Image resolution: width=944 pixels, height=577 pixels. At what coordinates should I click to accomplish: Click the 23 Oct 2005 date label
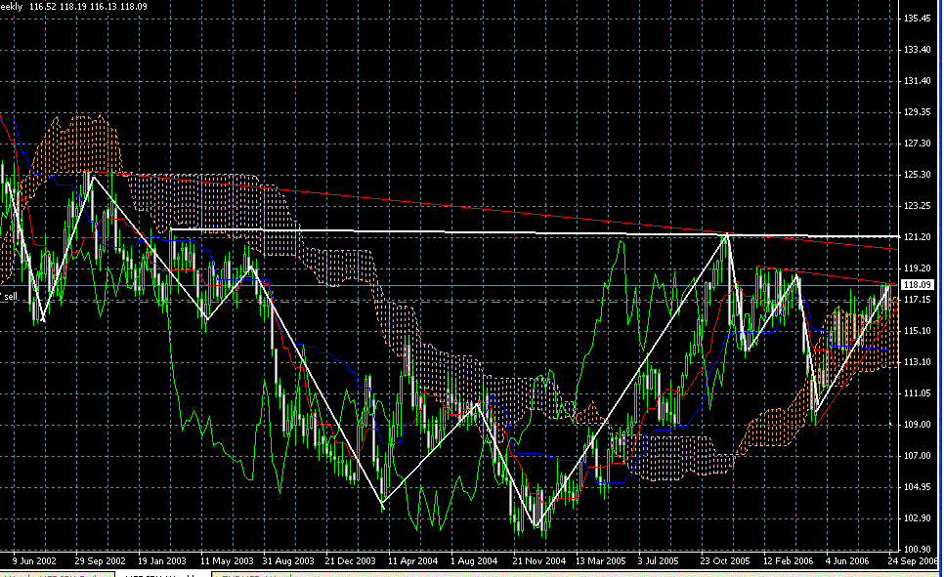[x=725, y=560]
